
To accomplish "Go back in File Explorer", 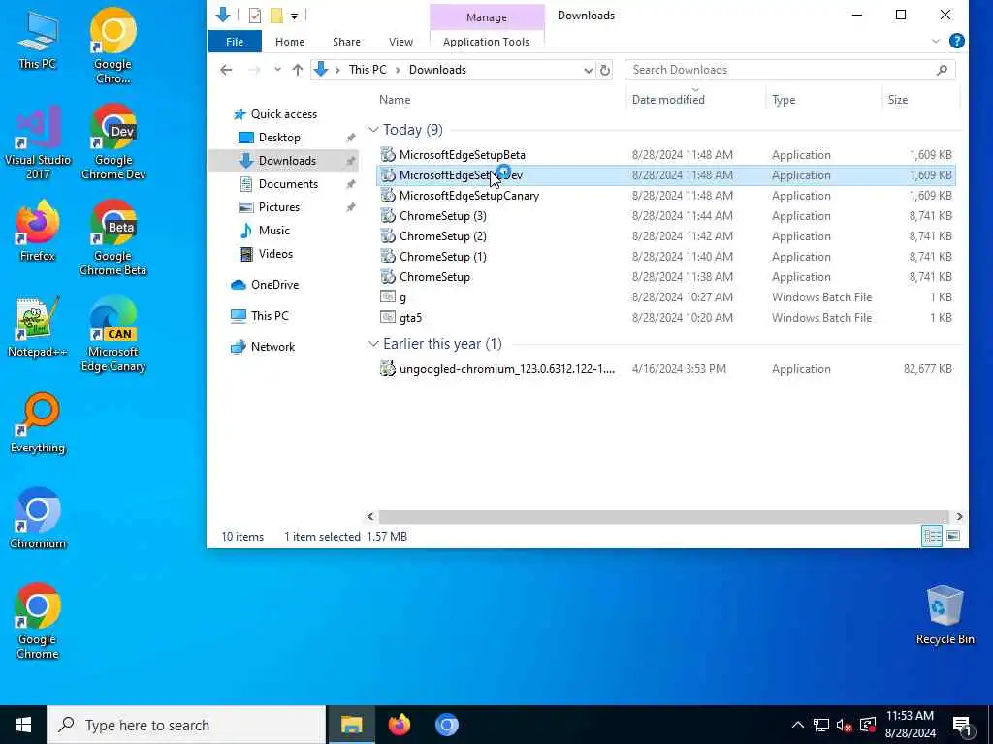I will click(226, 70).
